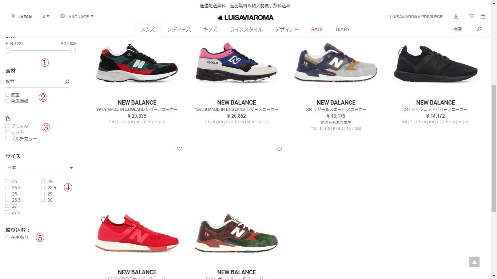Enable the 在庫あり filter checkbox
Screen dimensions: 497x279
coord(7,237)
